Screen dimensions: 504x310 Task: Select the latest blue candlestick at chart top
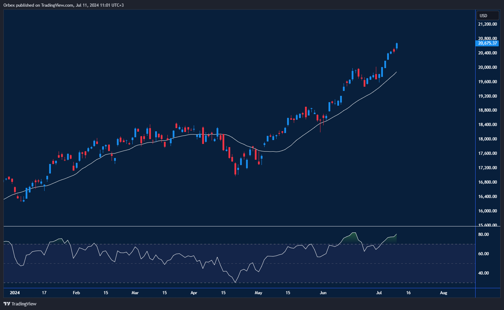397,46
